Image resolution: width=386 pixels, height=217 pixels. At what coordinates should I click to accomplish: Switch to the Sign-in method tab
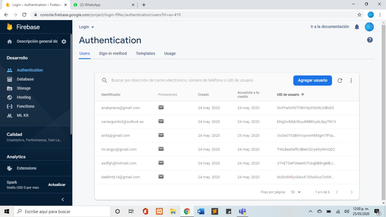coord(113,53)
